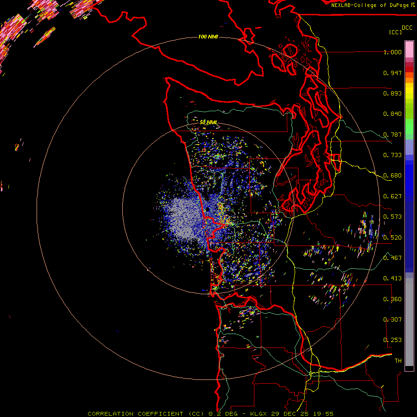Click the DCC legend title

407,28
